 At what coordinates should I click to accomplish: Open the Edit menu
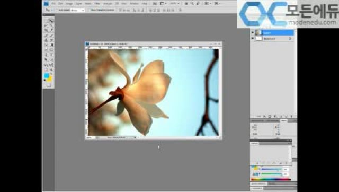(61, 4)
